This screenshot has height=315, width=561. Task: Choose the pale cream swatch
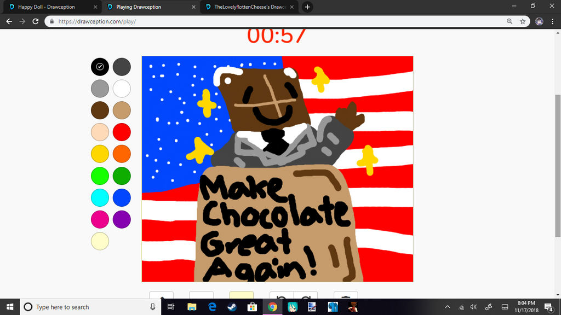pos(100,241)
